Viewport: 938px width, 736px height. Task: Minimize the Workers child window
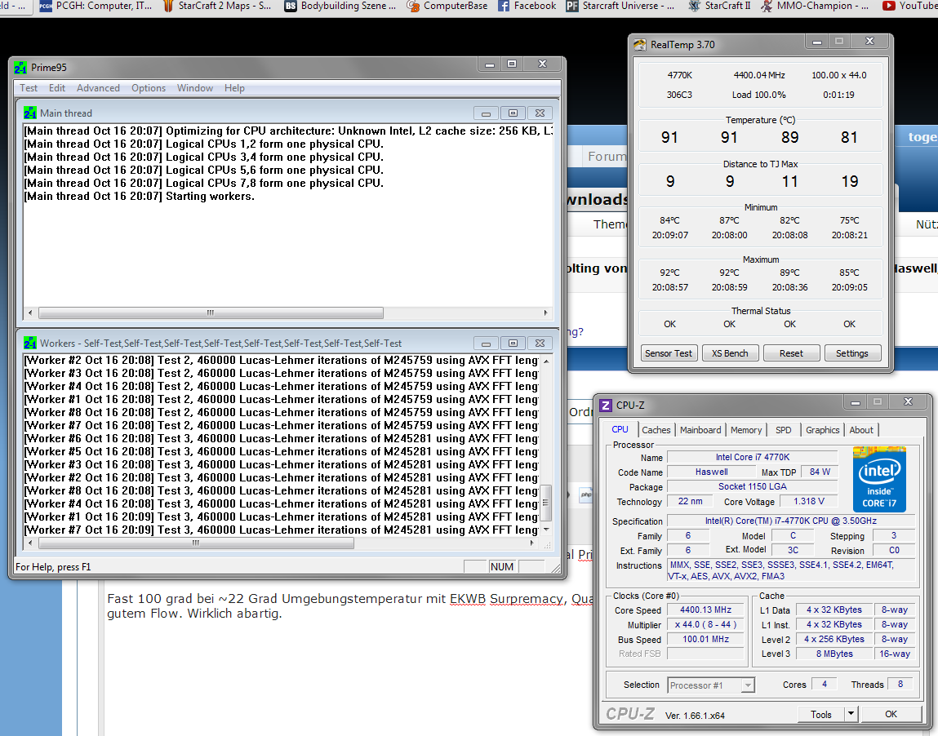(x=487, y=344)
